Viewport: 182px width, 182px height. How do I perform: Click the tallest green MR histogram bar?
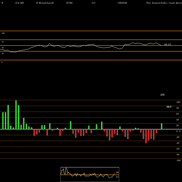[16, 115]
